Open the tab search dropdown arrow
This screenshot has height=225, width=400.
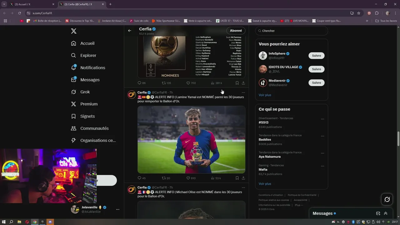click(x=4, y=4)
